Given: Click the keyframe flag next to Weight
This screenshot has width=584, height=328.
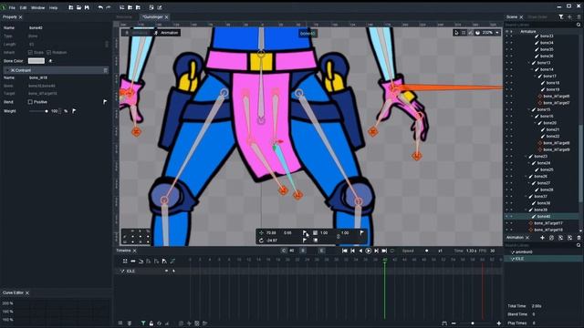Looking at the screenshot, I should pyautogui.click(x=74, y=111).
